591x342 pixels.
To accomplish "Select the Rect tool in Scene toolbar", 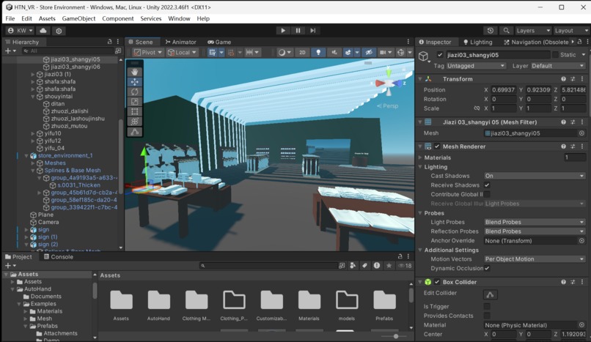I will (135, 111).
